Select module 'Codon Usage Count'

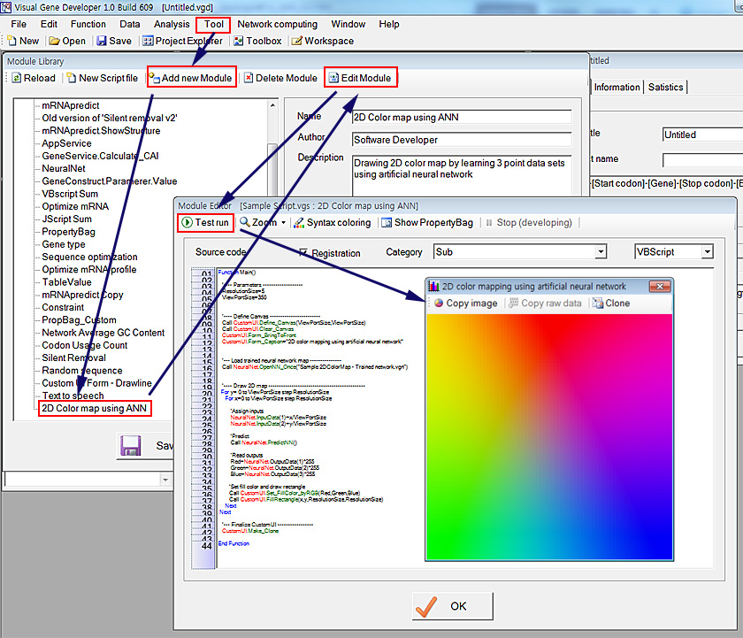click(84, 345)
